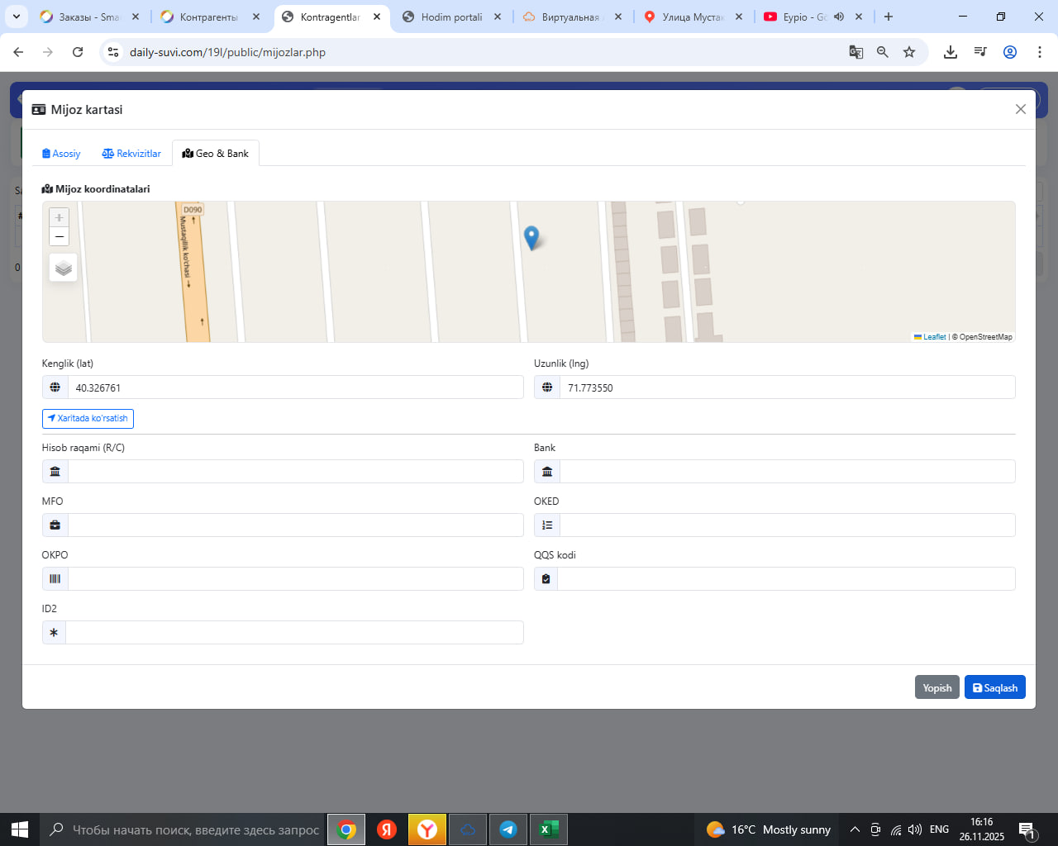Click the blue location marker on map
The height and width of the screenshot is (846, 1058).
pyautogui.click(x=531, y=237)
